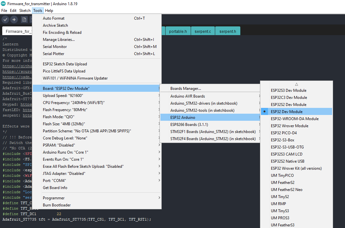This screenshot has width=345, height=228.
Task: Switch to the serpent.c tab
Action: click(203, 31)
